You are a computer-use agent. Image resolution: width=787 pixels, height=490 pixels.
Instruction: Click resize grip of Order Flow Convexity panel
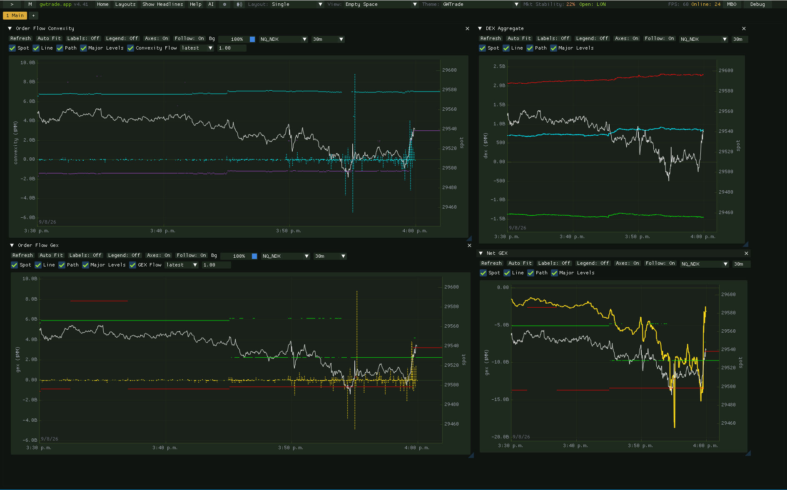[469, 239]
